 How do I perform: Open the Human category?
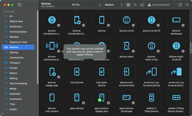[18, 68]
